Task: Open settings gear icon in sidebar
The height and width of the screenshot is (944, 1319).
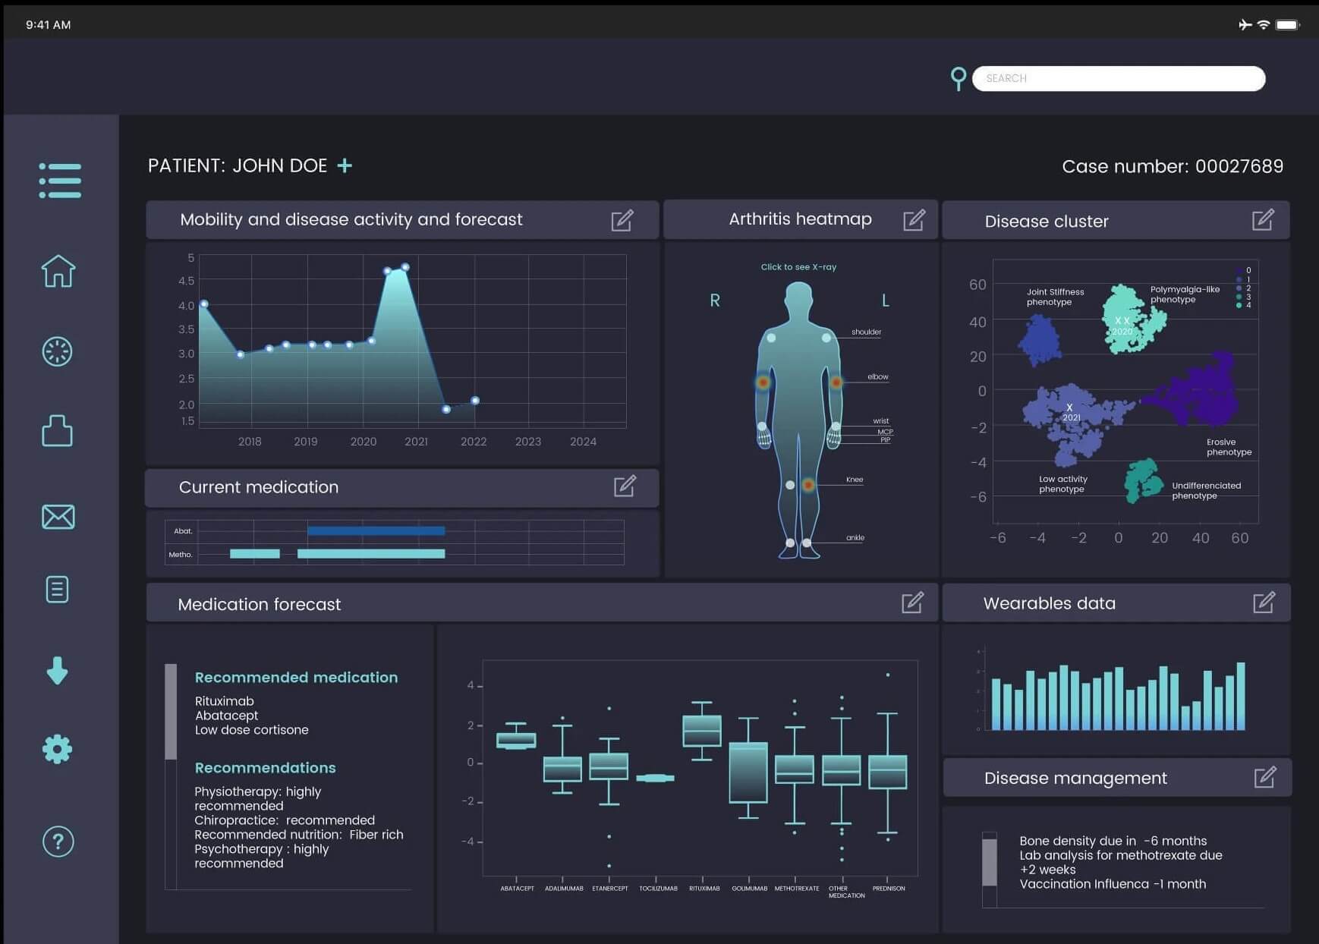Action: pos(58,750)
